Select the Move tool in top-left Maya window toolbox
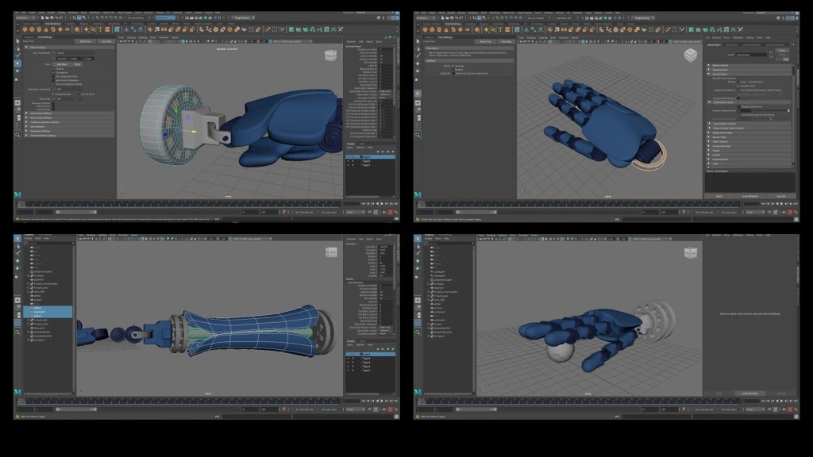Image resolution: width=813 pixels, height=457 pixels. tap(17, 63)
